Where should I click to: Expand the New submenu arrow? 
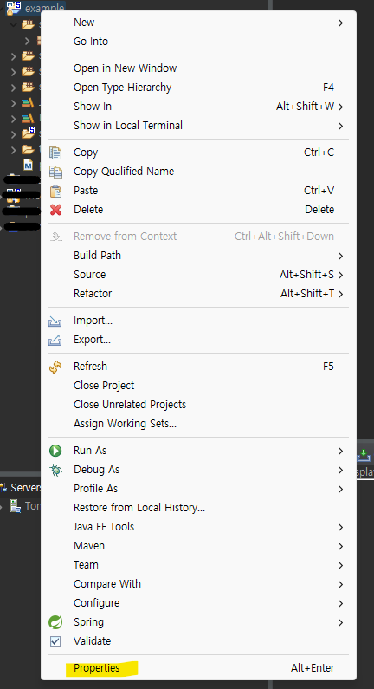tap(340, 23)
